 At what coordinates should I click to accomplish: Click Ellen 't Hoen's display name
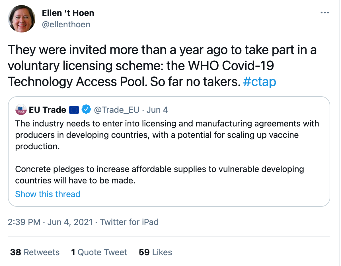pyautogui.click(x=68, y=13)
